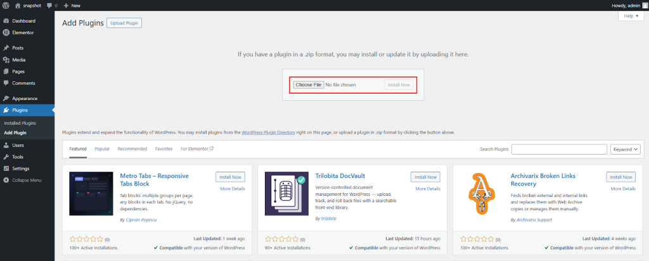Click Archivarix star rating

477,239
